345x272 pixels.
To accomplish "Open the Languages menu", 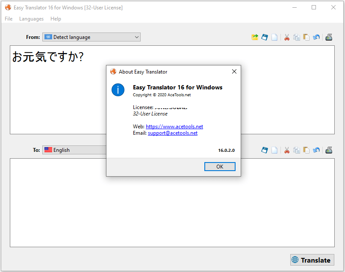I will tap(31, 19).
